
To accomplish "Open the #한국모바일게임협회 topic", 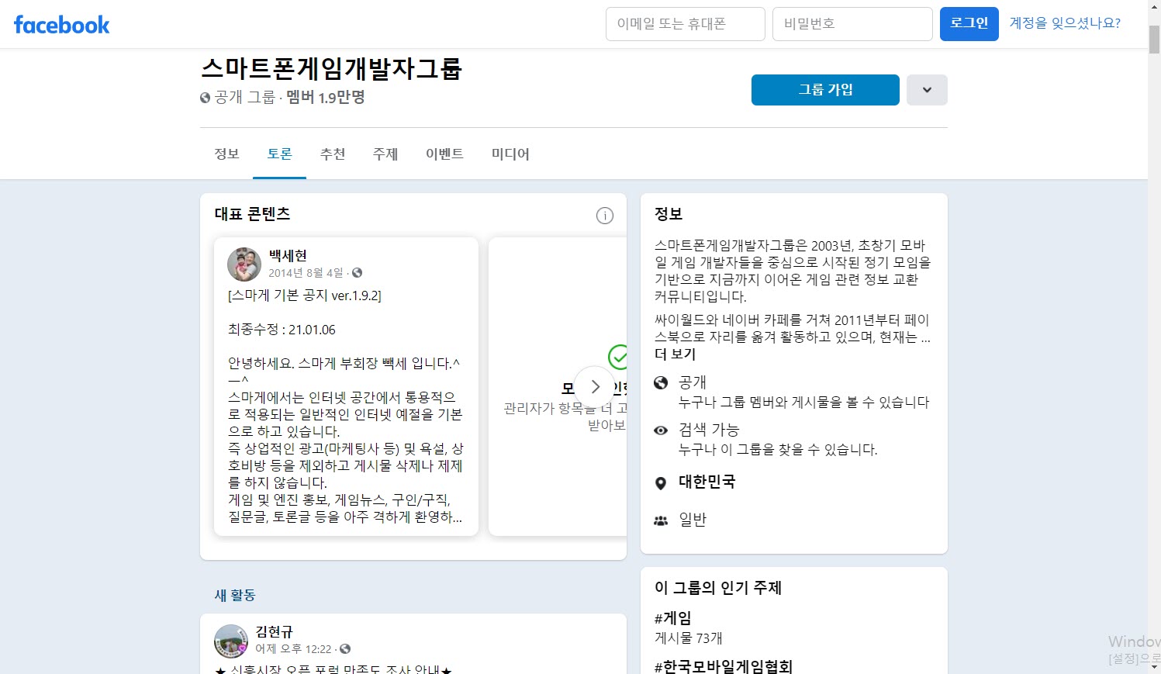I will pyautogui.click(x=724, y=666).
